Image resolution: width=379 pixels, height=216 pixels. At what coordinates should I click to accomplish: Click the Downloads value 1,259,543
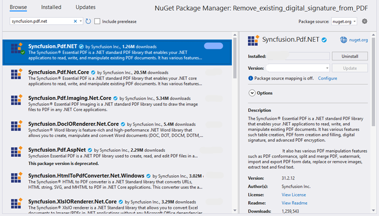[x=290, y=211]
